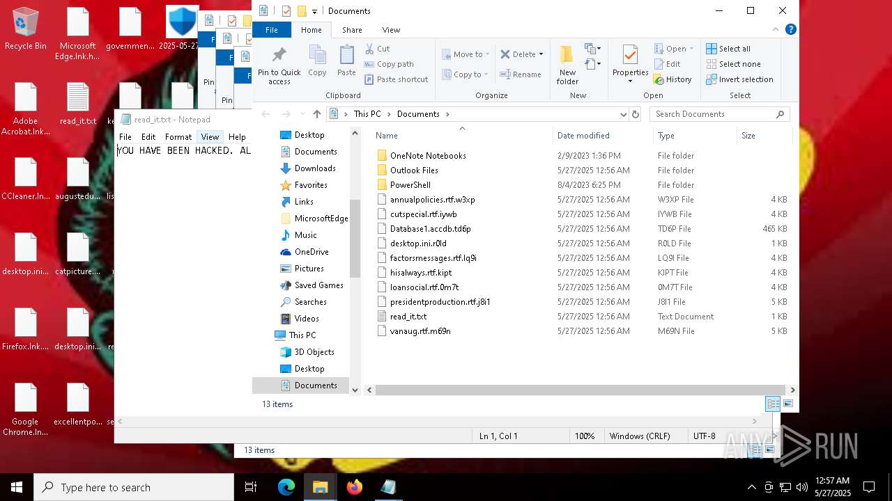The image size is (892, 501).
Task: Select the Home ribbon tab
Action: click(x=312, y=30)
